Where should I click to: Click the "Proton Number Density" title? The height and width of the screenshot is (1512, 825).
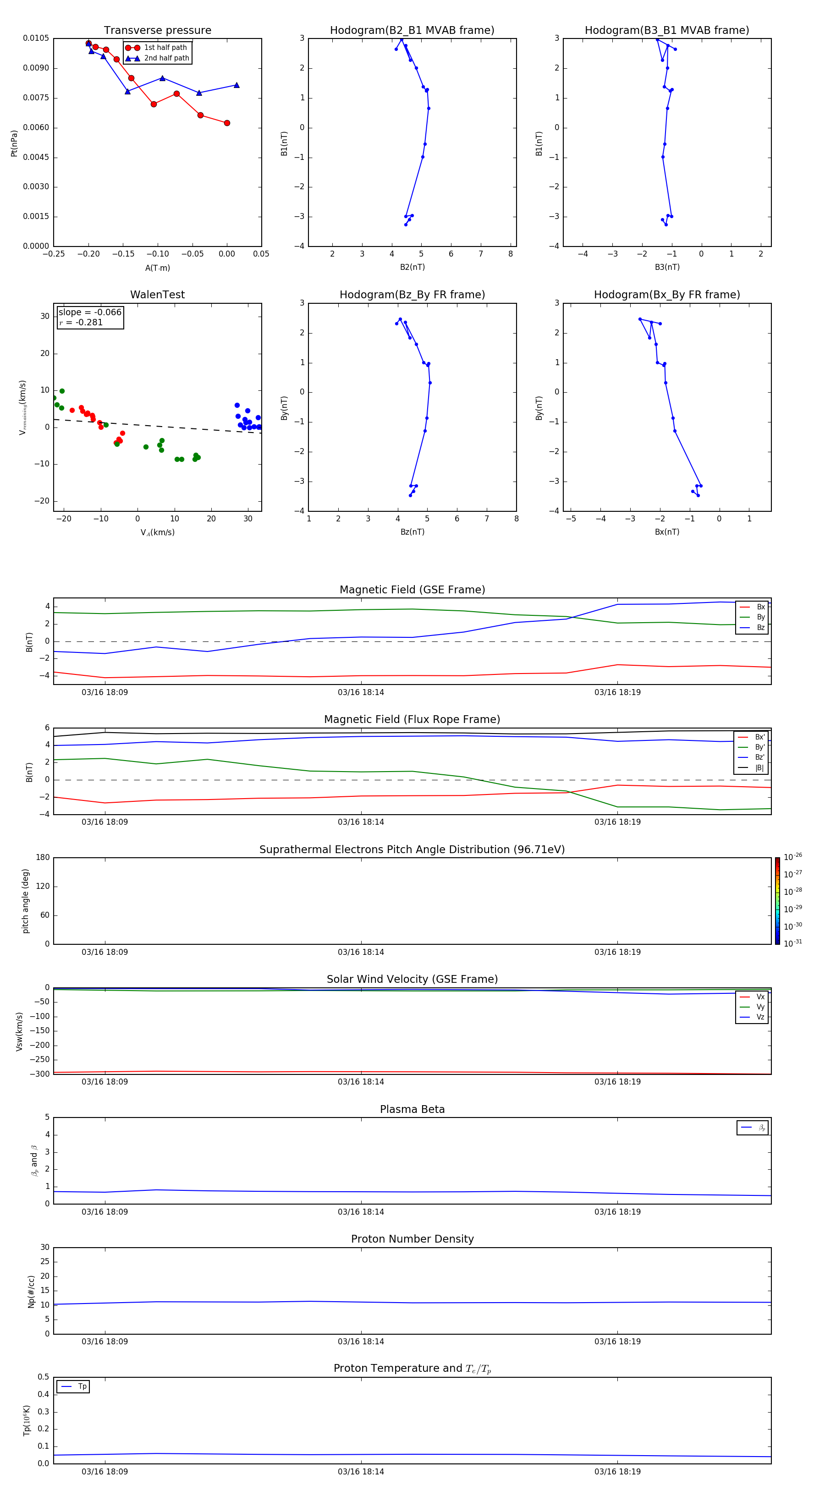(x=412, y=1239)
